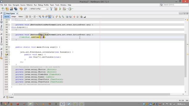Go to next search occurrence

[x=46, y=17]
